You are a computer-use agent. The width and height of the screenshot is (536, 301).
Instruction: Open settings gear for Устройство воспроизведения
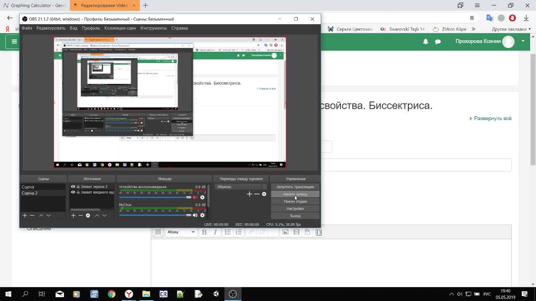202,197
